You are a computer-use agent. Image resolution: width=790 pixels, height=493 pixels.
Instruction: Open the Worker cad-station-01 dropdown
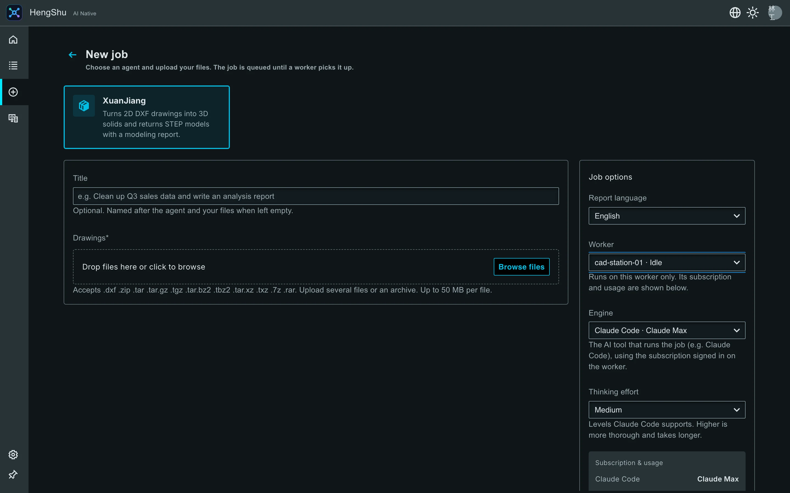tap(667, 262)
